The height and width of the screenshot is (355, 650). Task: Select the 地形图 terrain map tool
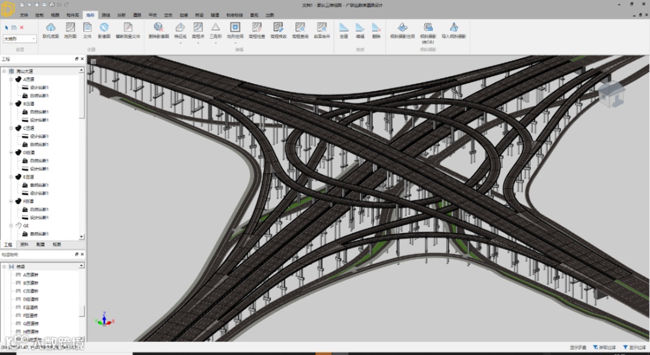[x=70, y=28]
